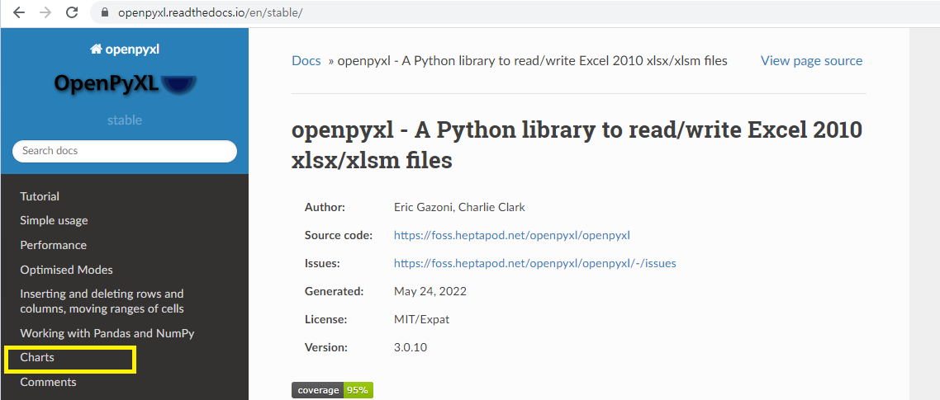This screenshot has height=400, width=940.
Task: Click the OpenPyXL logo image
Action: tap(125, 84)
